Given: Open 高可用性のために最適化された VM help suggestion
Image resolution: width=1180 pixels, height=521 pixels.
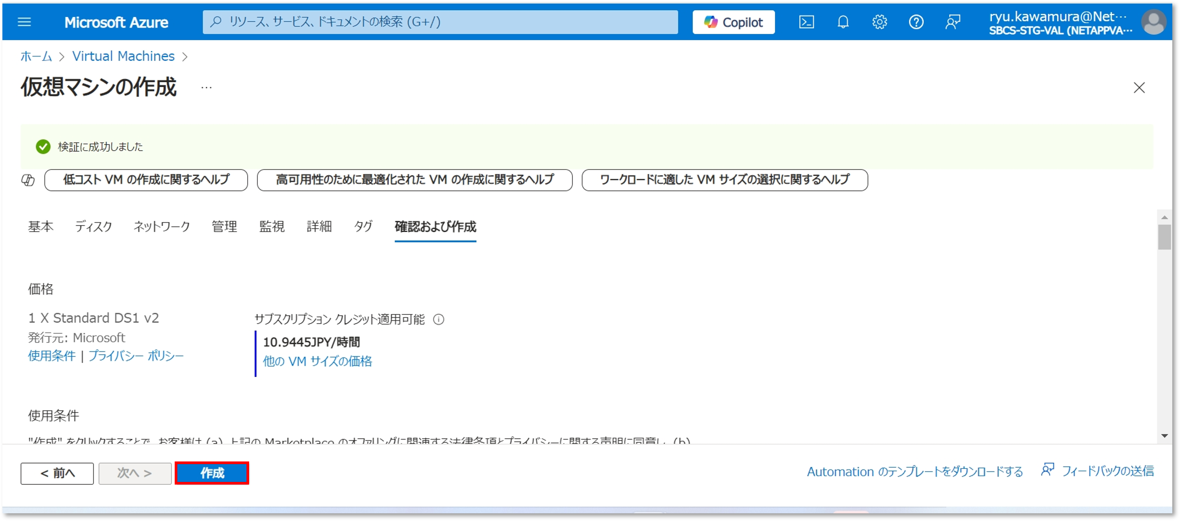Looking at the screenshot, I should tap(415, 180).
